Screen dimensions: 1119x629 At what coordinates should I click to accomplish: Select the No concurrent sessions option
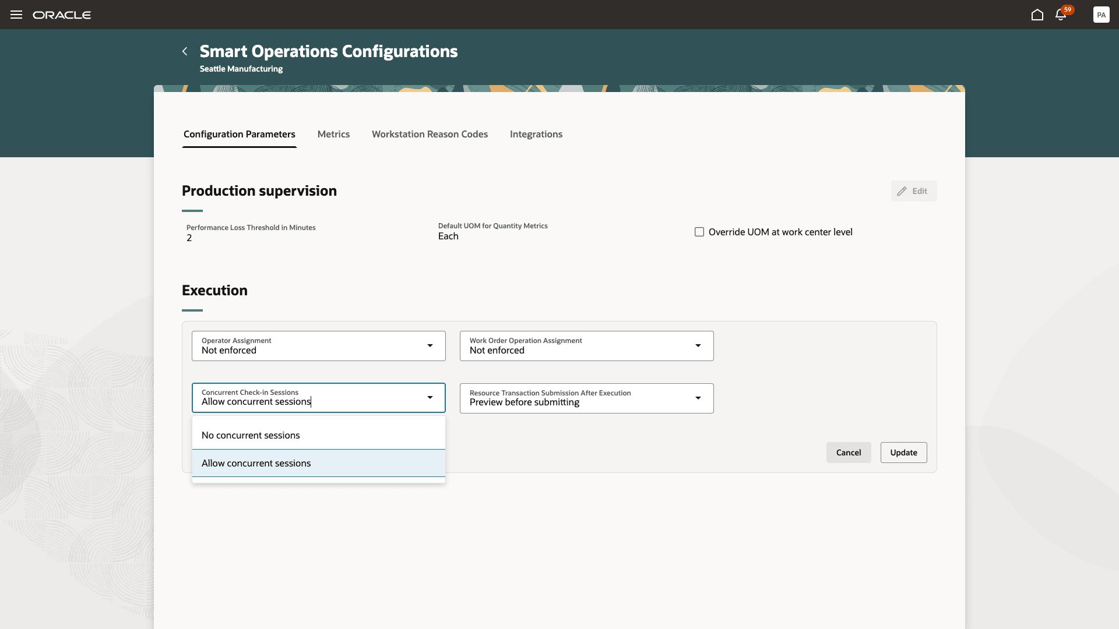pos(251,434)
